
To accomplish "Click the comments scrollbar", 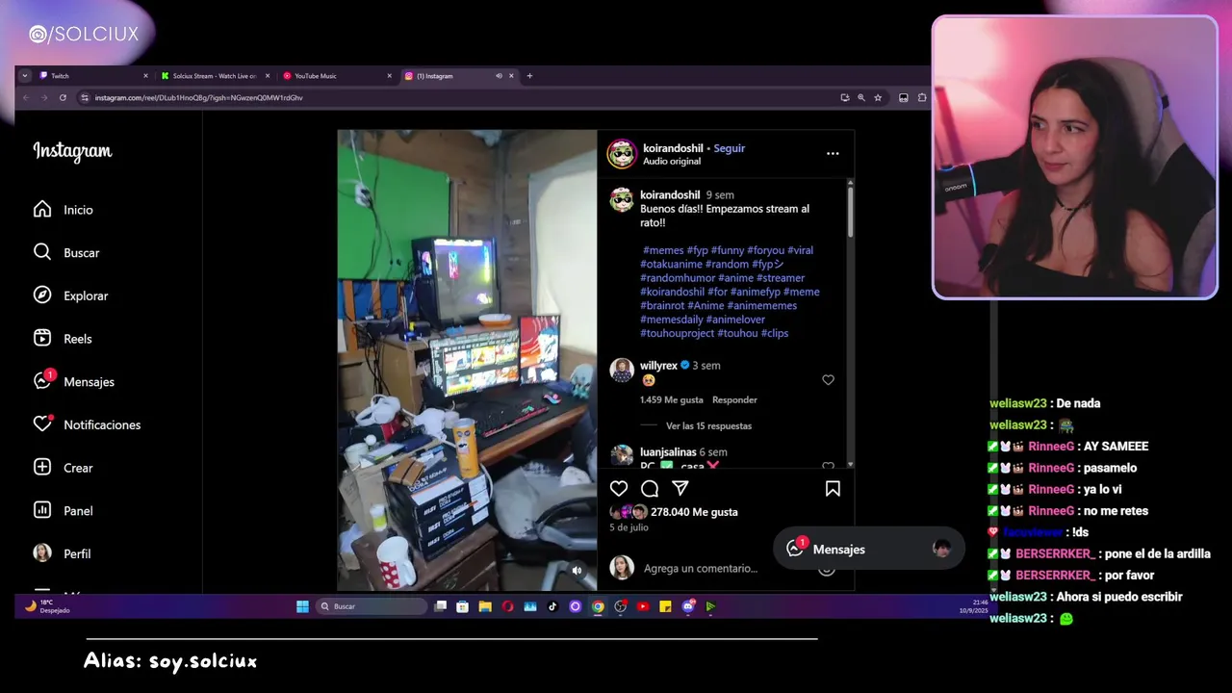I will click(850, 210).
